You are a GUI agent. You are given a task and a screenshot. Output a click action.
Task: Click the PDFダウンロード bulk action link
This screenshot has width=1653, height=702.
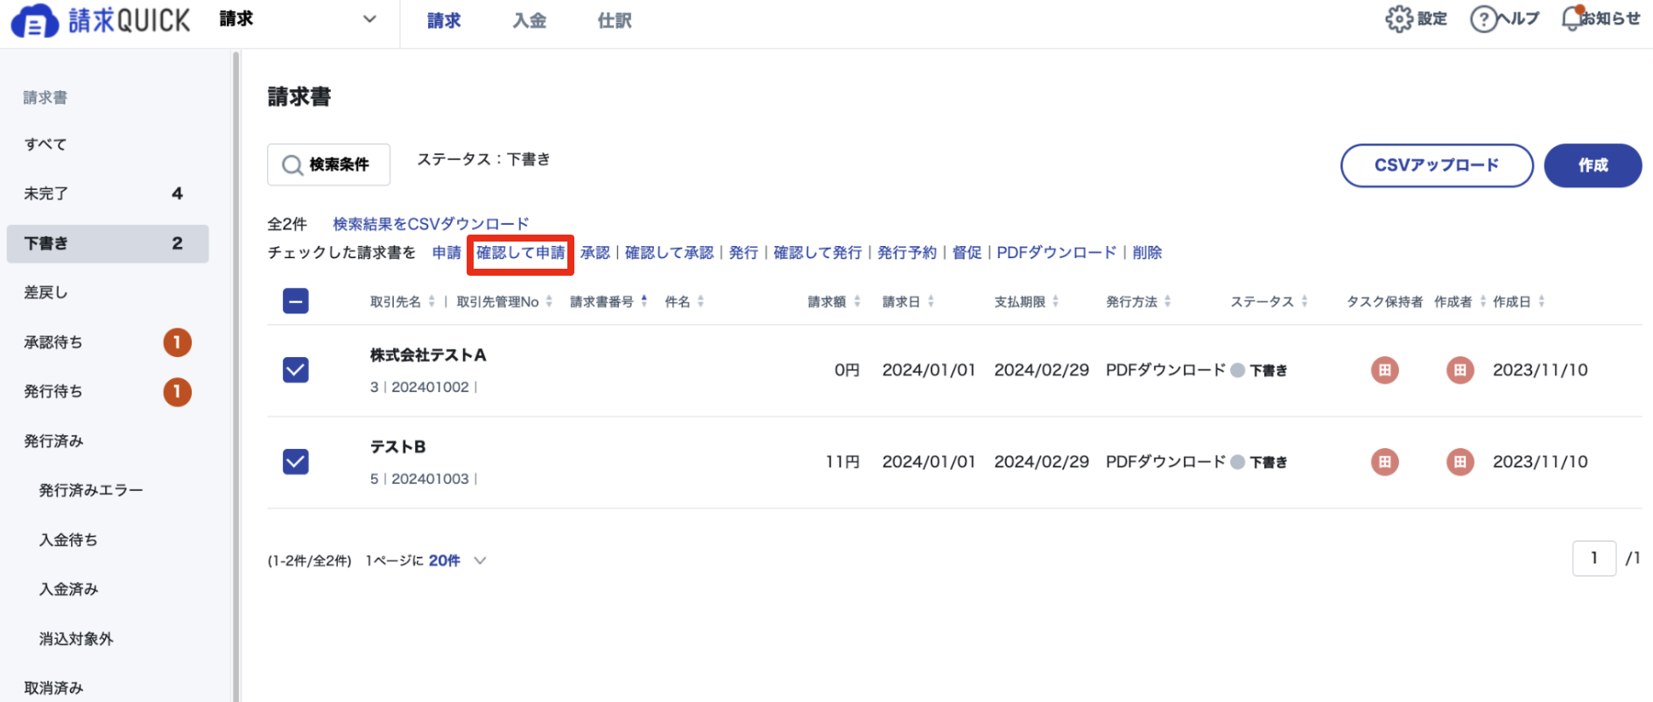pyautogui.click(x=1057, y=253)
